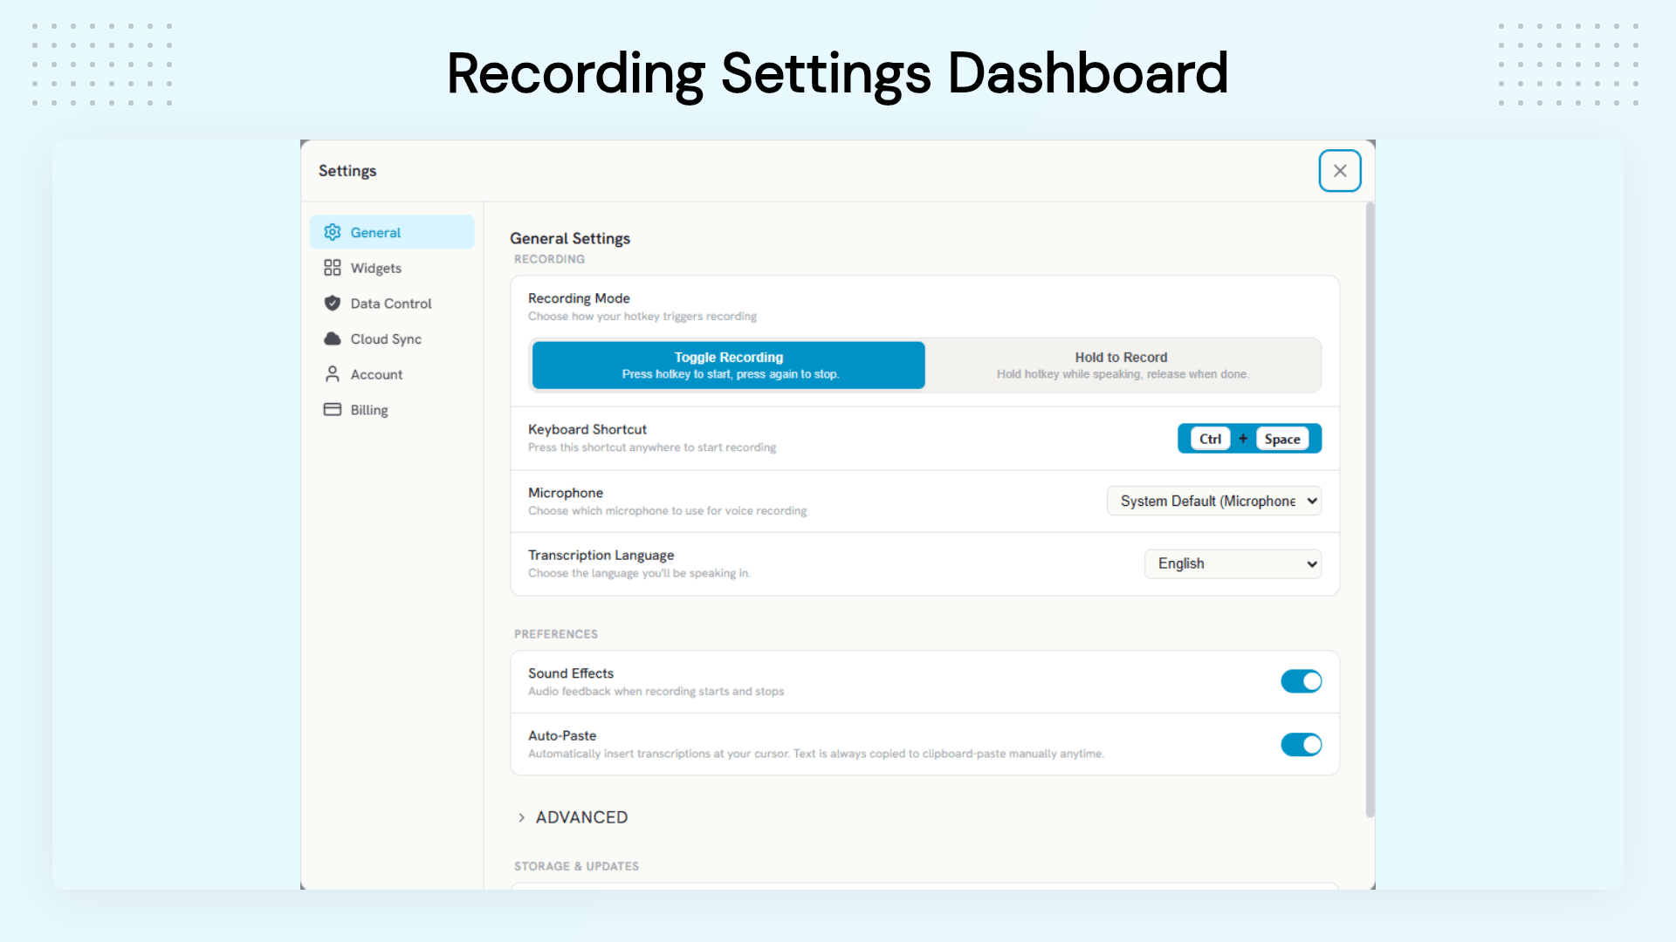
Task: Click the Billing card icon
Action: coord(332,409)
